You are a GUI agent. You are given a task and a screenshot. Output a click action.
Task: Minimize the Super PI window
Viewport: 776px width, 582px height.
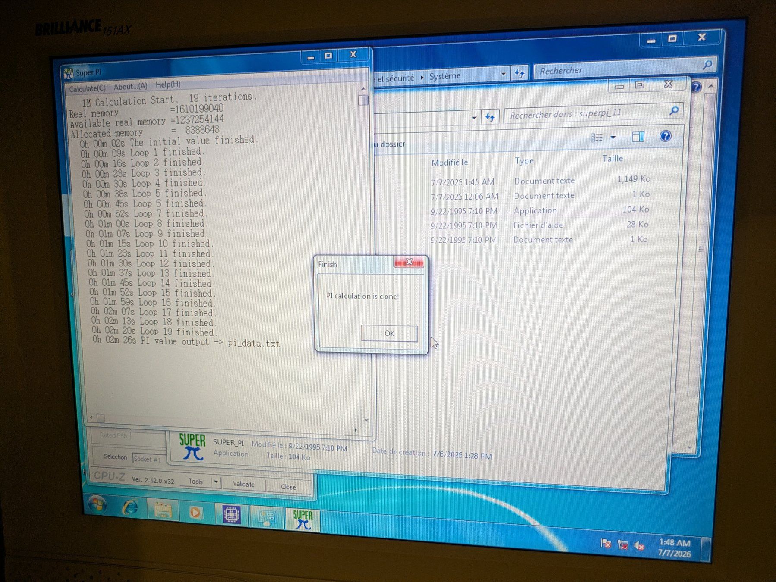pos(311,57)
